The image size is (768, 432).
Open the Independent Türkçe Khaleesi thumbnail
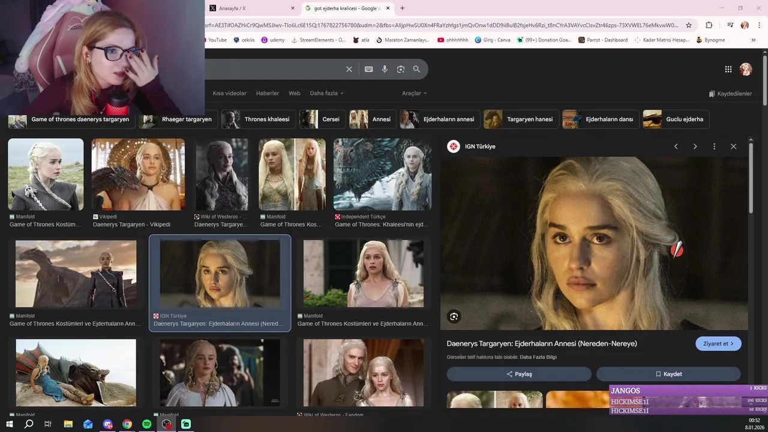[382, 174]
